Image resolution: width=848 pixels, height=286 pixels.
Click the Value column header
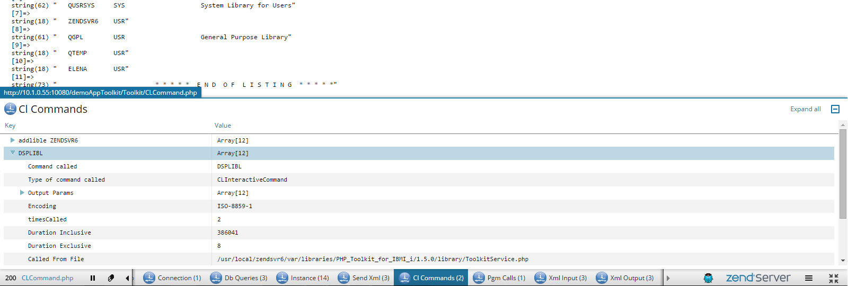pyautogui.click(x=223, y=126)
